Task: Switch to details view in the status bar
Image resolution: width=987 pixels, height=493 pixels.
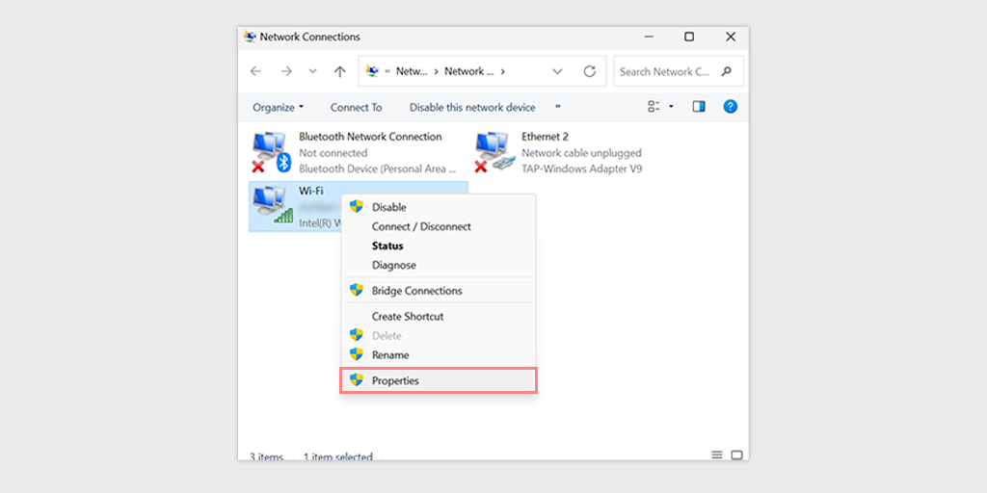Action: pyautogui.click(x=717, y=454)
